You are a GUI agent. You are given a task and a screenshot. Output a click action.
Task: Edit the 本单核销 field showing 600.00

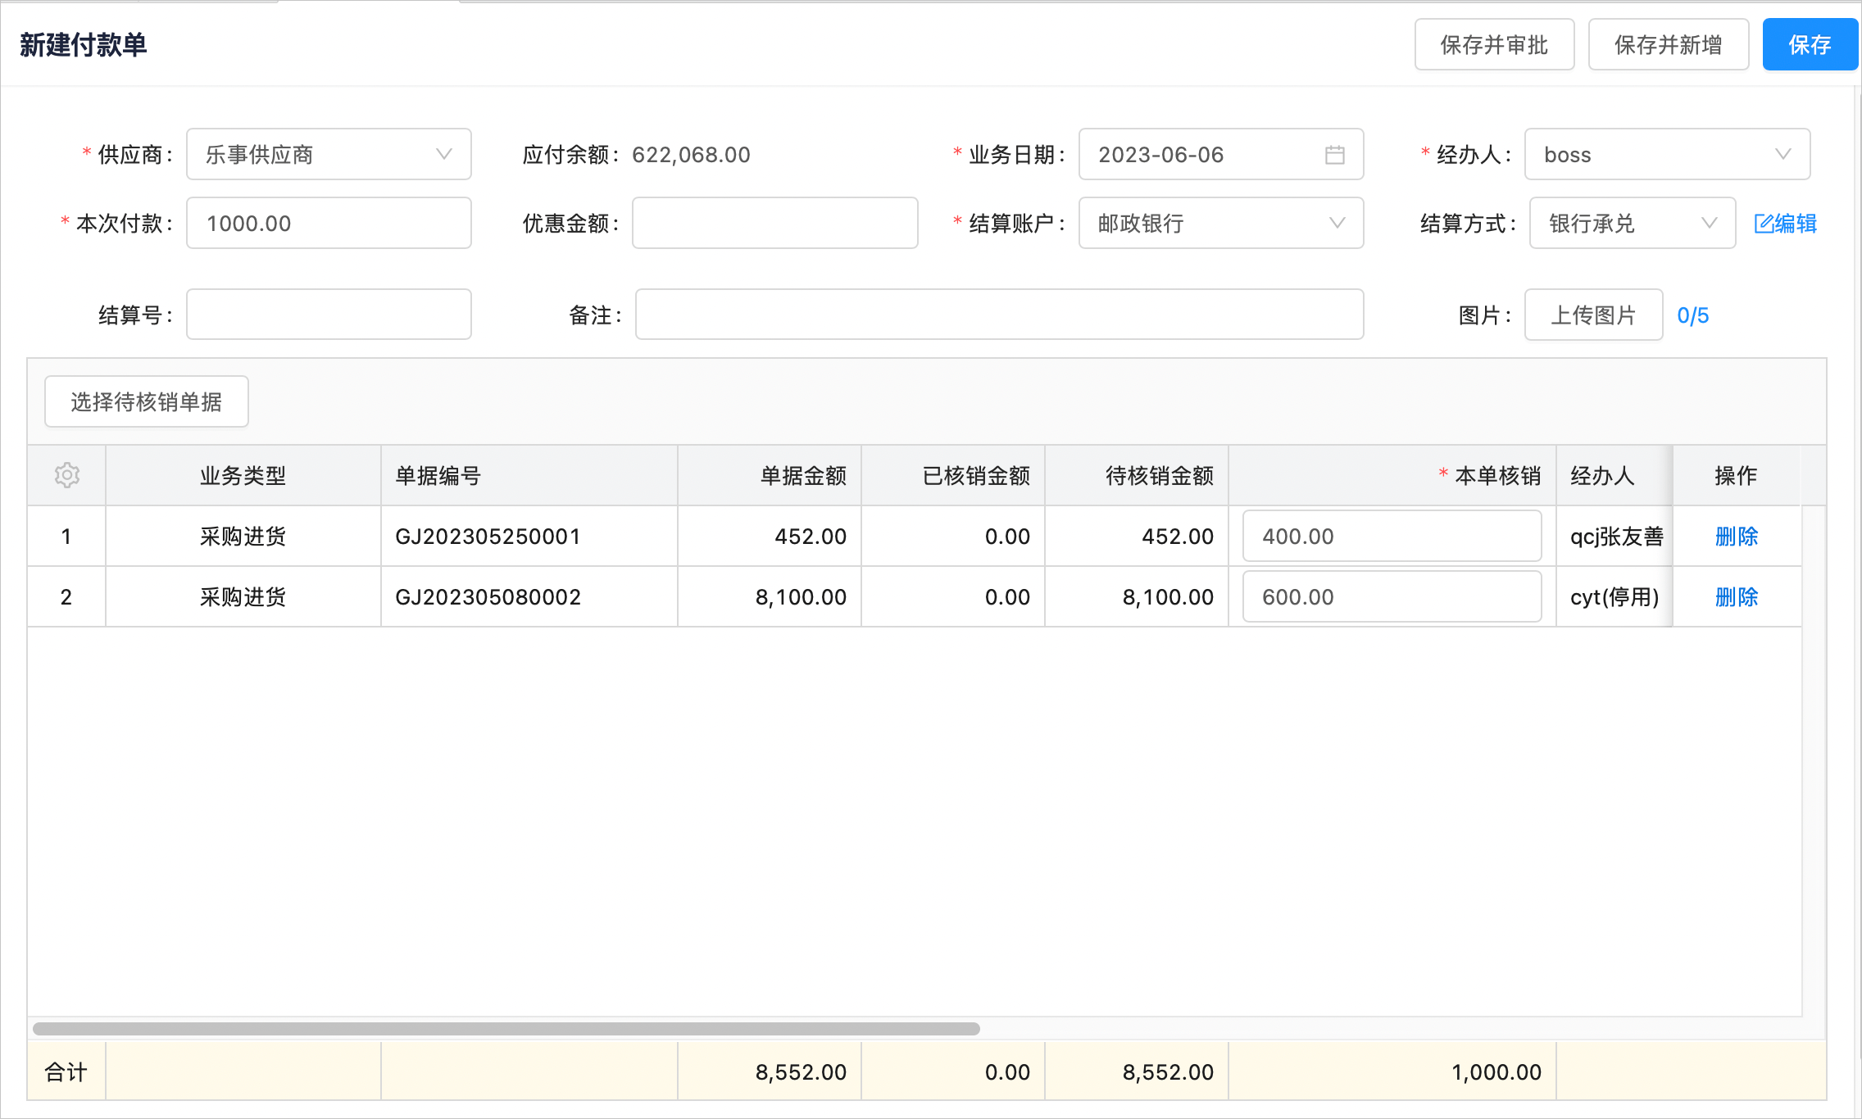point(1392,597)
